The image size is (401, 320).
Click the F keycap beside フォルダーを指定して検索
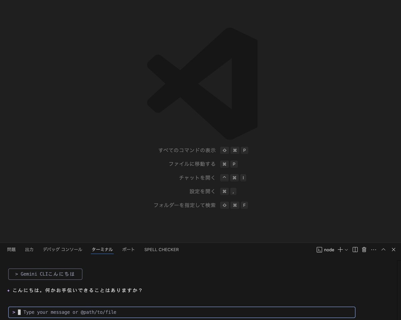pos(244,205)
